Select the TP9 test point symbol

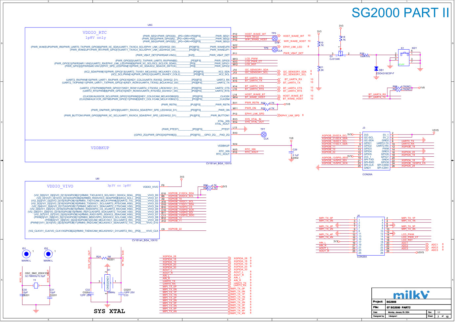(275, 50)
